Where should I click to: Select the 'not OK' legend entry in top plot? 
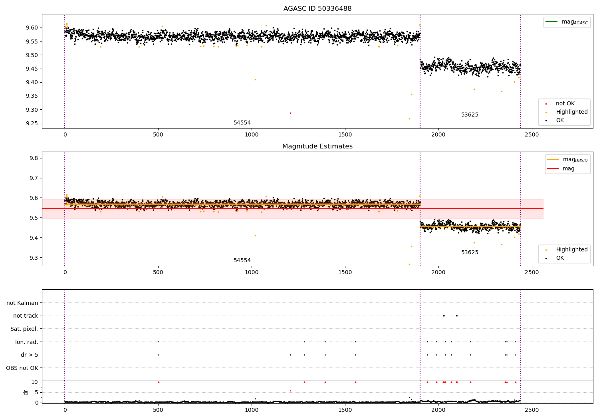565,104
